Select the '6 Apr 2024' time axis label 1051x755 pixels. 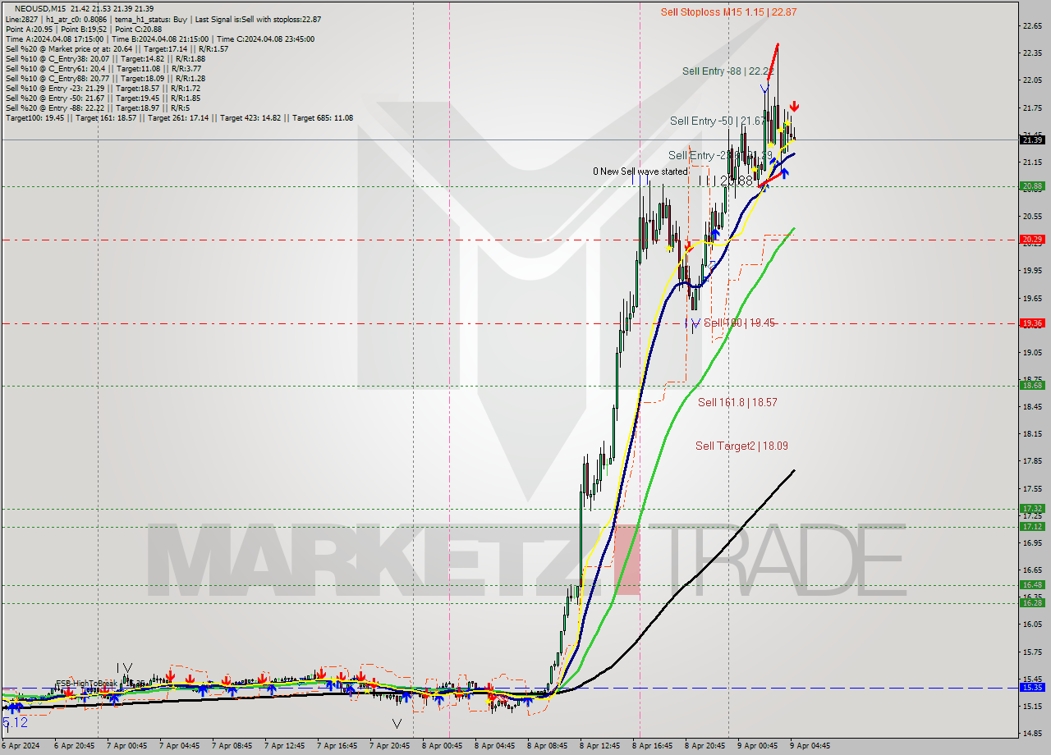tap(22, 746)
